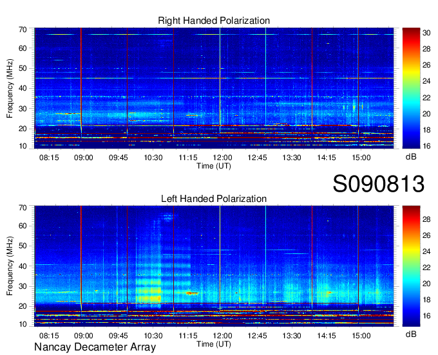Image resolution: width=438 pixels, height=355 pixels.
Task: Click the 10:30 time tick on the lower plot
Action: coord(153,336)
